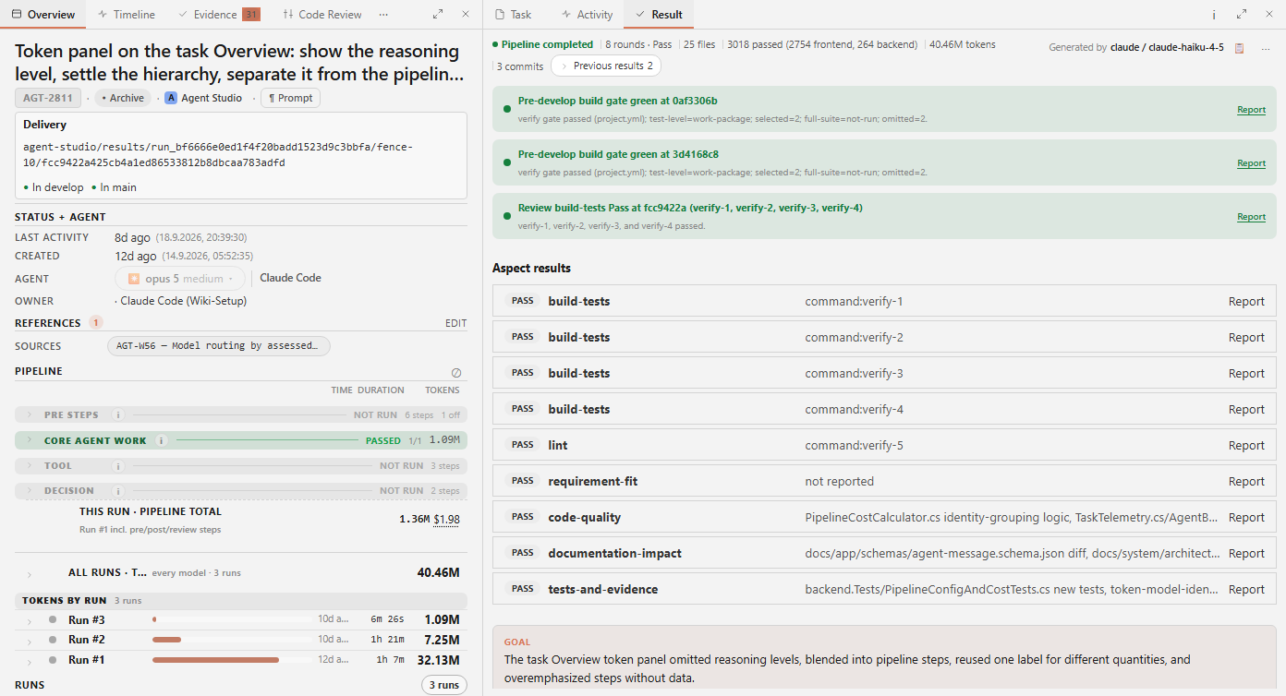The image size is (1286, 696).
Task: Click the AGT-2811 task ID badge
Action: pos(48,98)
